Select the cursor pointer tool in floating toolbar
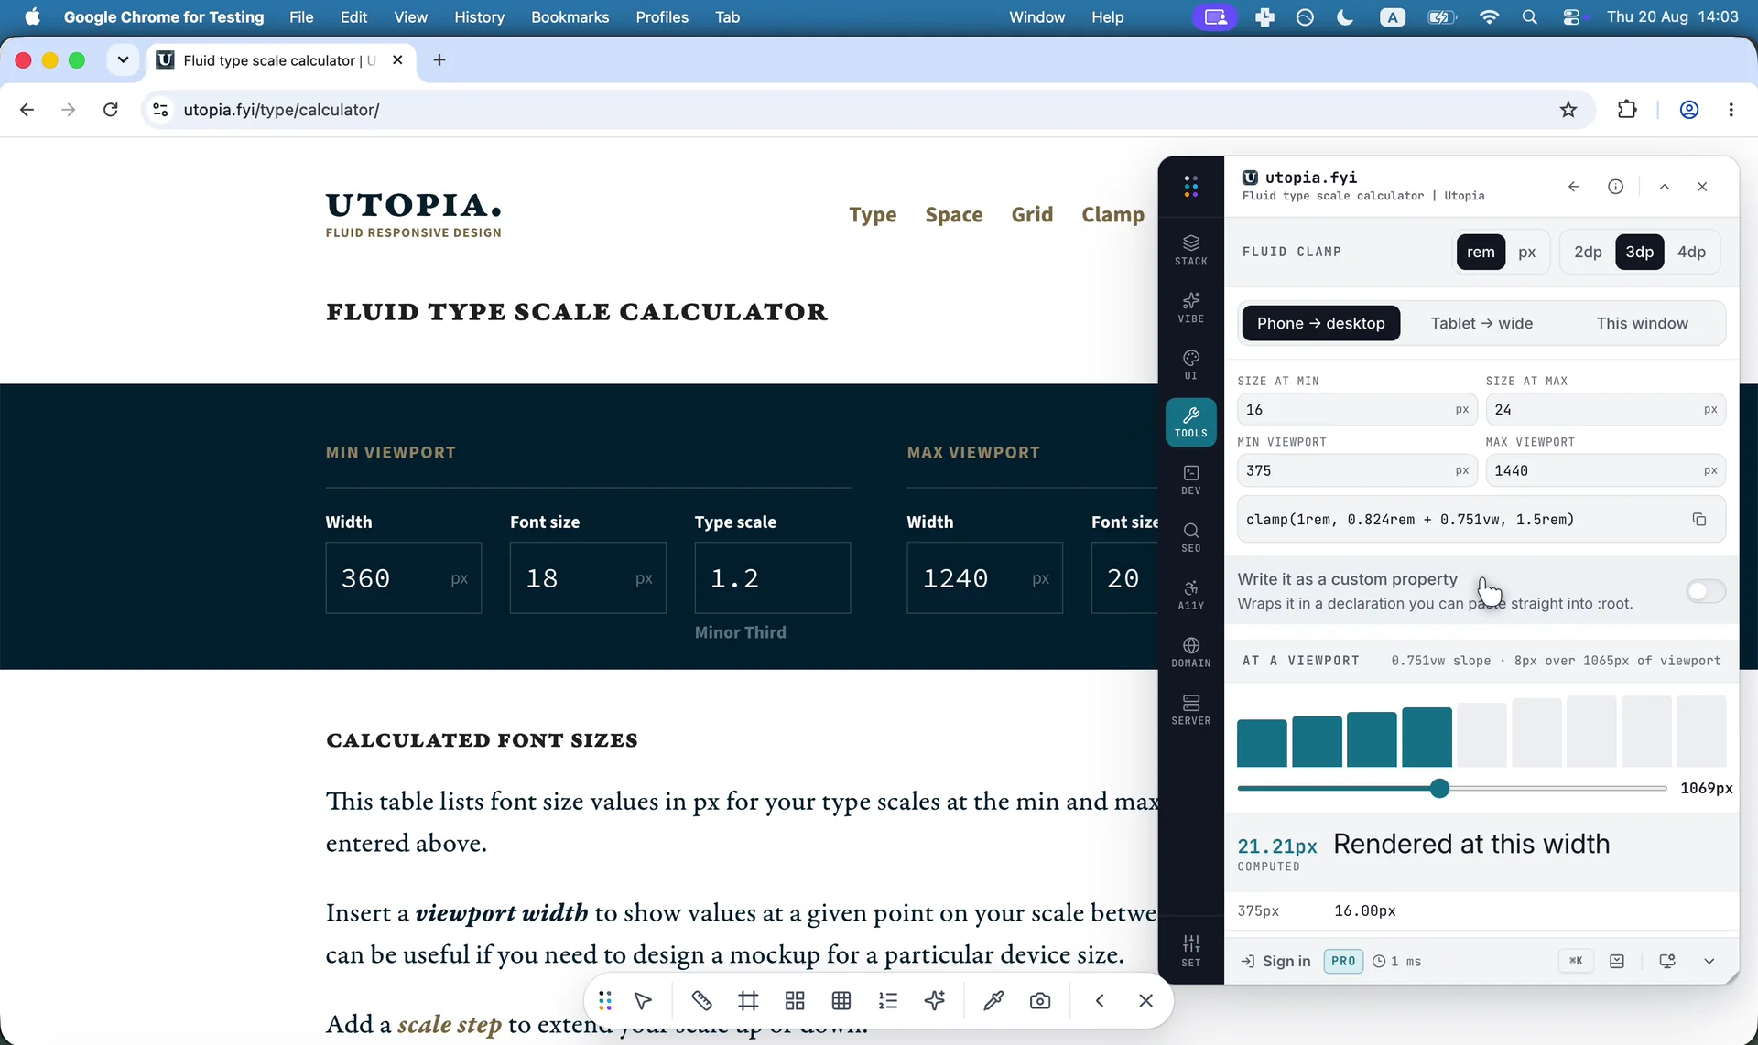Viewport: 1758px width, 1045px height. click(643, 1001)
